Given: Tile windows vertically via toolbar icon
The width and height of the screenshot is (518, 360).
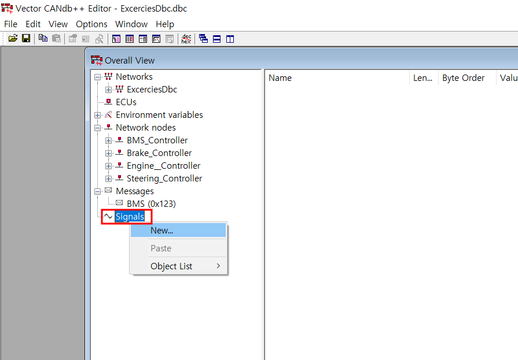Looking at the screenshot, I should (230, 39).
